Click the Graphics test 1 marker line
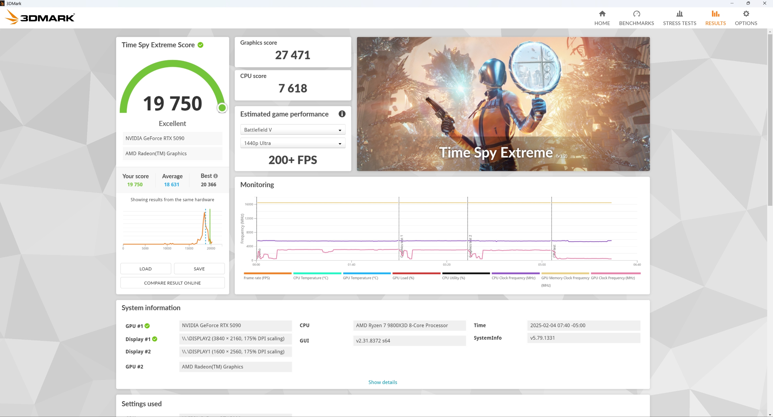Screen dimensions: 773x417 click(x=399, y=229)
